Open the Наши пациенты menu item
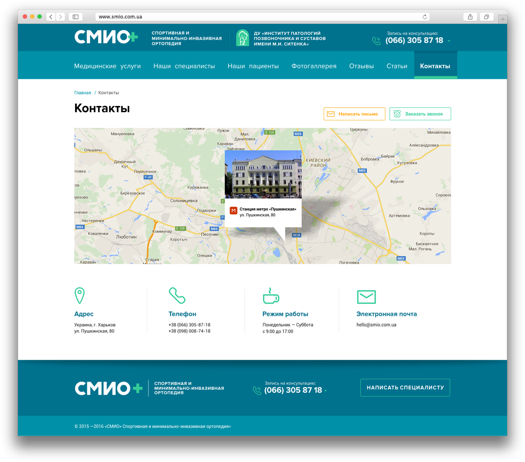 (x=253, y=66)
